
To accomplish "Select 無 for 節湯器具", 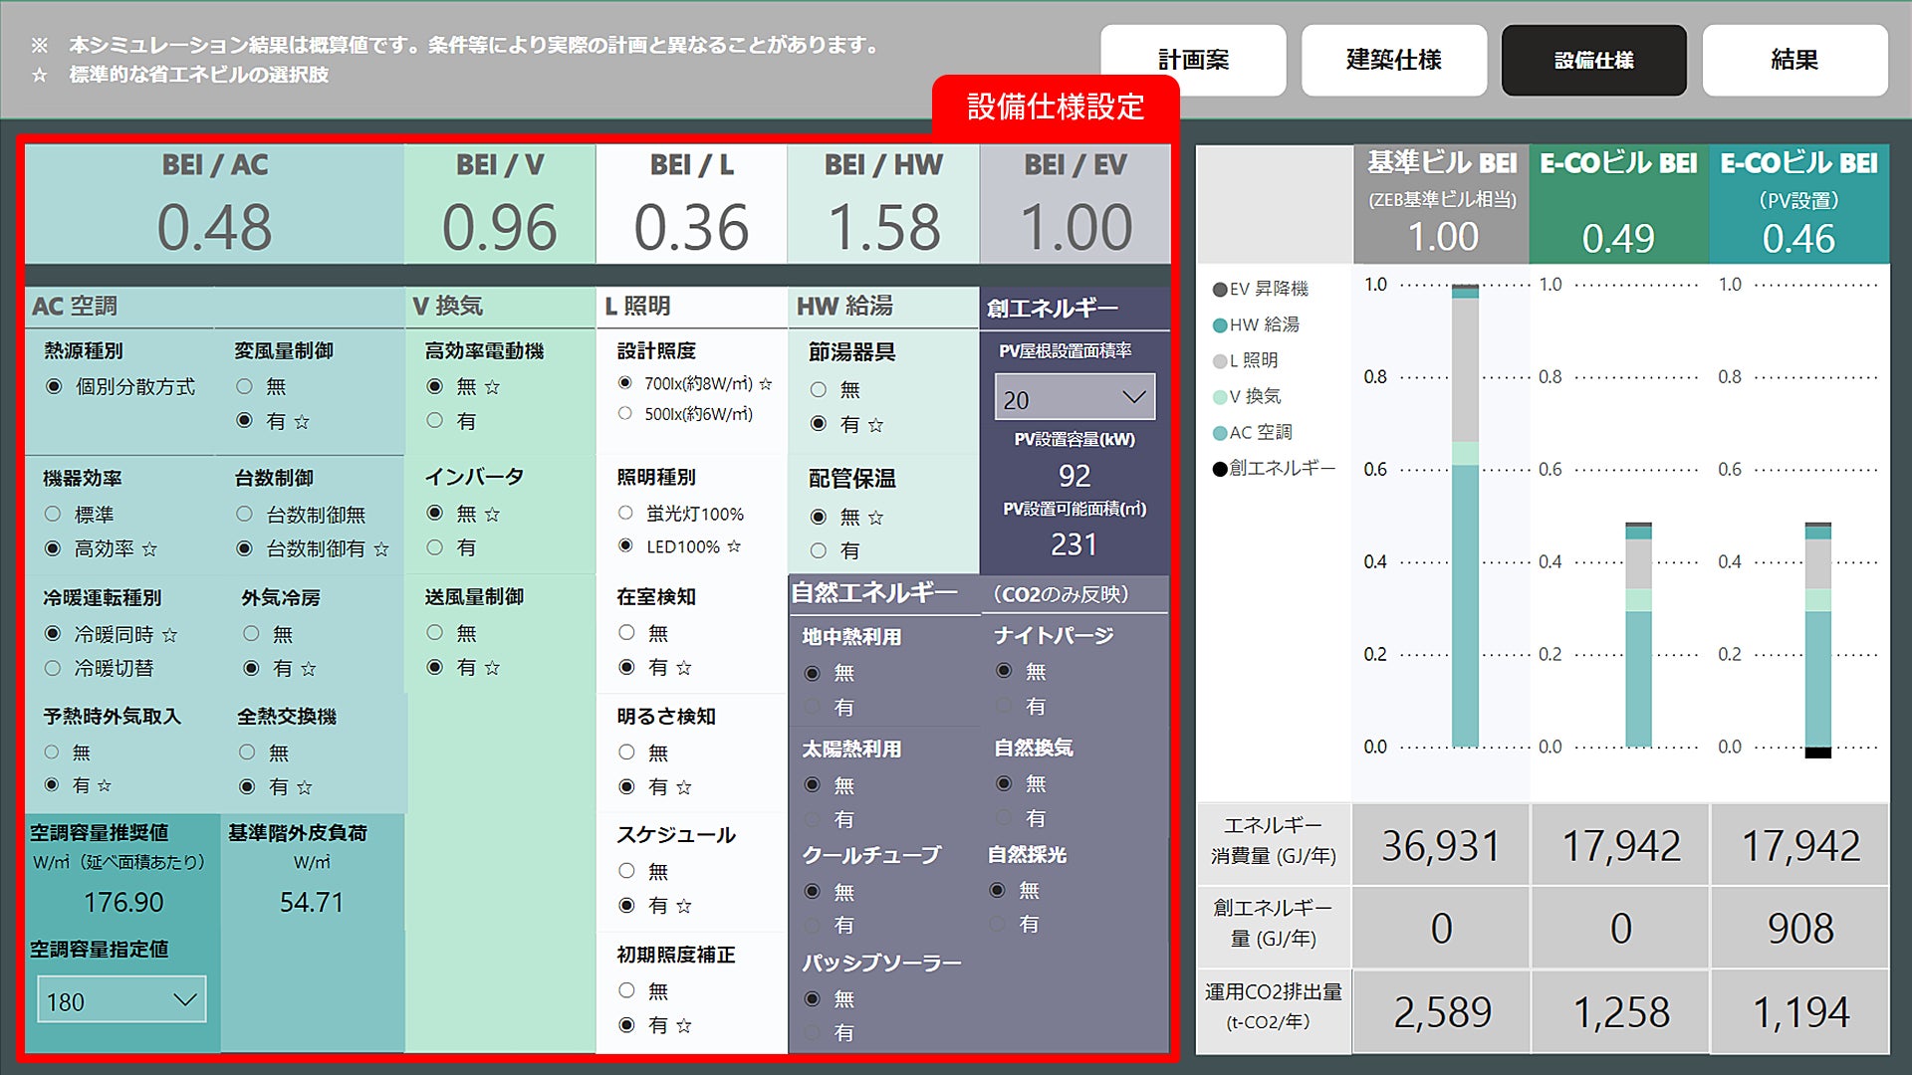I will point(819,389).
